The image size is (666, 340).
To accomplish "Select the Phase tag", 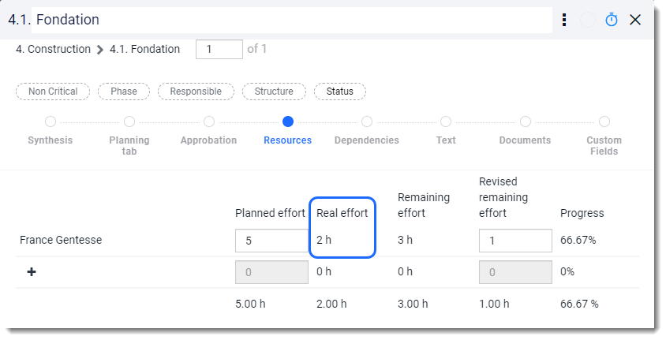I will point(124,92).
